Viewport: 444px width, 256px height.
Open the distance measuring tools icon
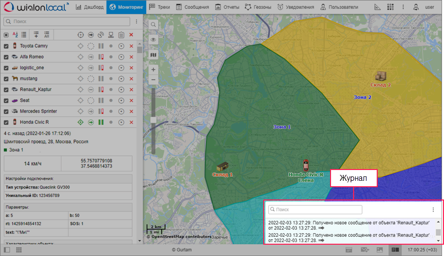coord(377,7)
